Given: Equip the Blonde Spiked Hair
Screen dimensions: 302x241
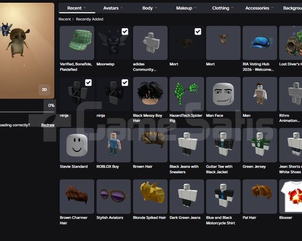Looking at the screenshot, I should pos(150,196).
